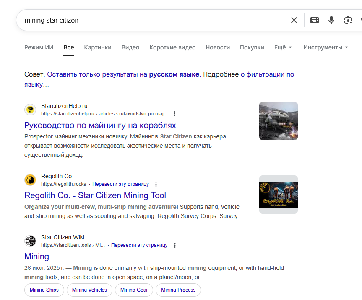Viewport: 362px width, 300px height.
Task: Open the options menu for the StarcitizenHelp.ru result
Action: [174, 114]
